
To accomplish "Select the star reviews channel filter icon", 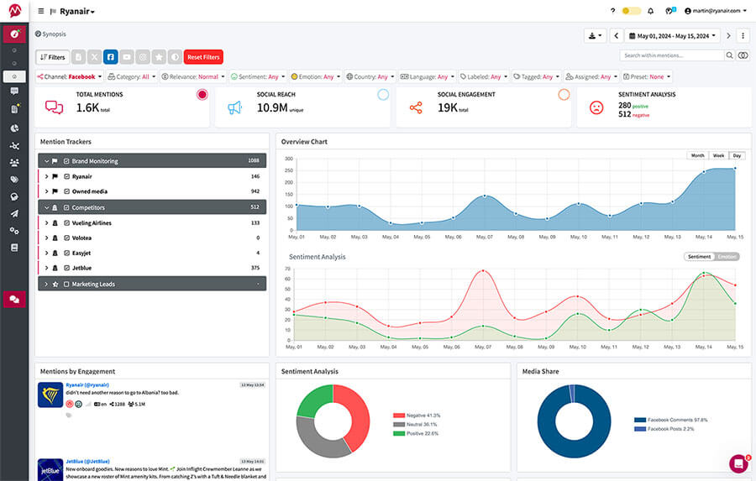I will click(x=159, y=57).
